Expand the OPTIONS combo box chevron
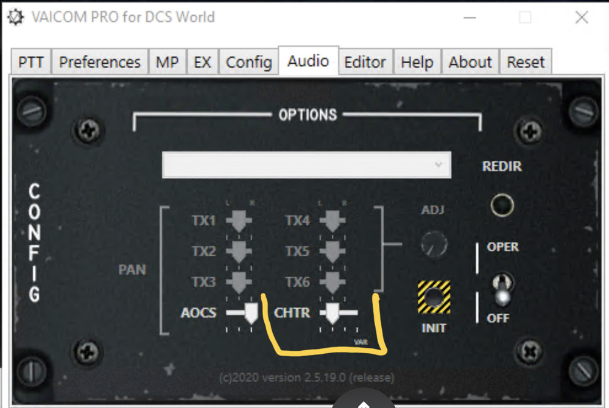This screenshot has height=408, width=609. click(x=438, y=164)
